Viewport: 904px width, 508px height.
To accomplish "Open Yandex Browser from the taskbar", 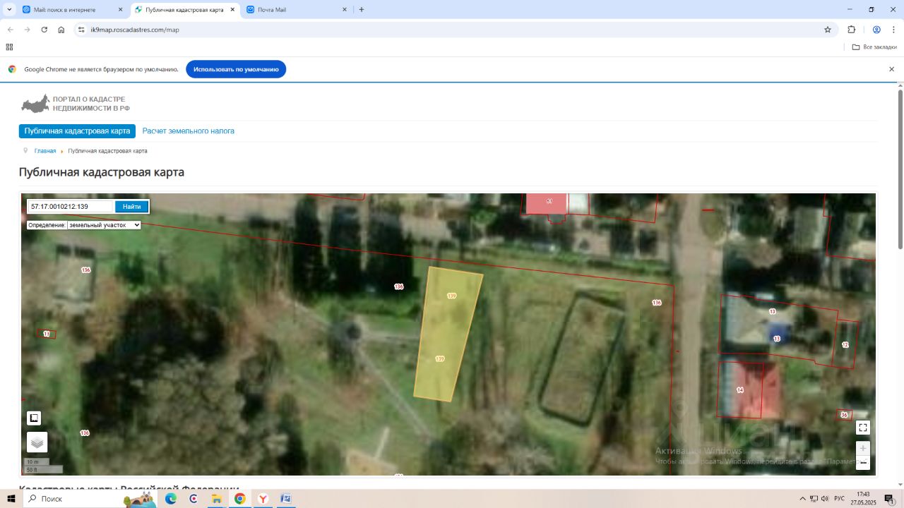I will point(263,499).
